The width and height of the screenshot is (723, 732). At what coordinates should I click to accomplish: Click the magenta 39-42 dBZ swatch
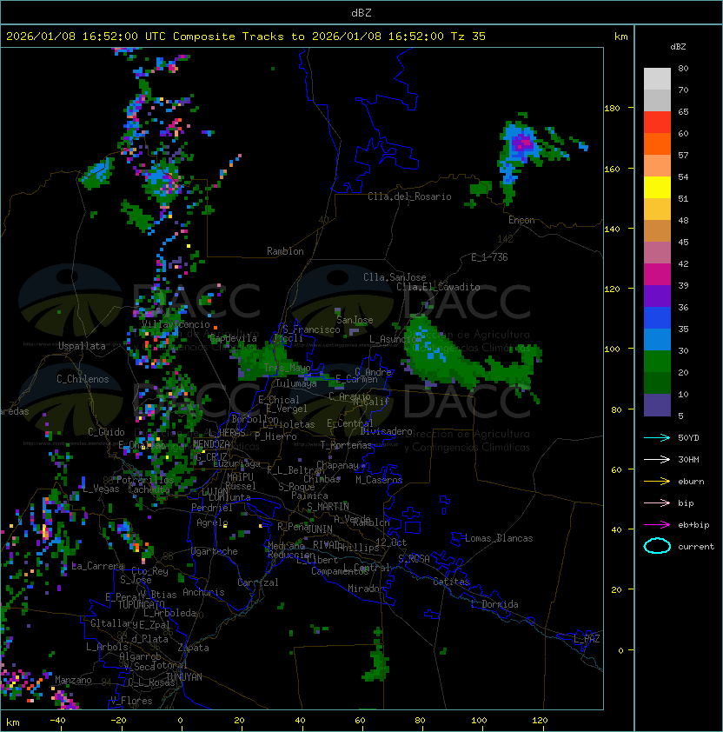coord(657,275)
